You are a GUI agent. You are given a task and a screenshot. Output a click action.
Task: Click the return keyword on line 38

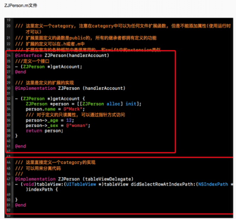pos(34,131)
